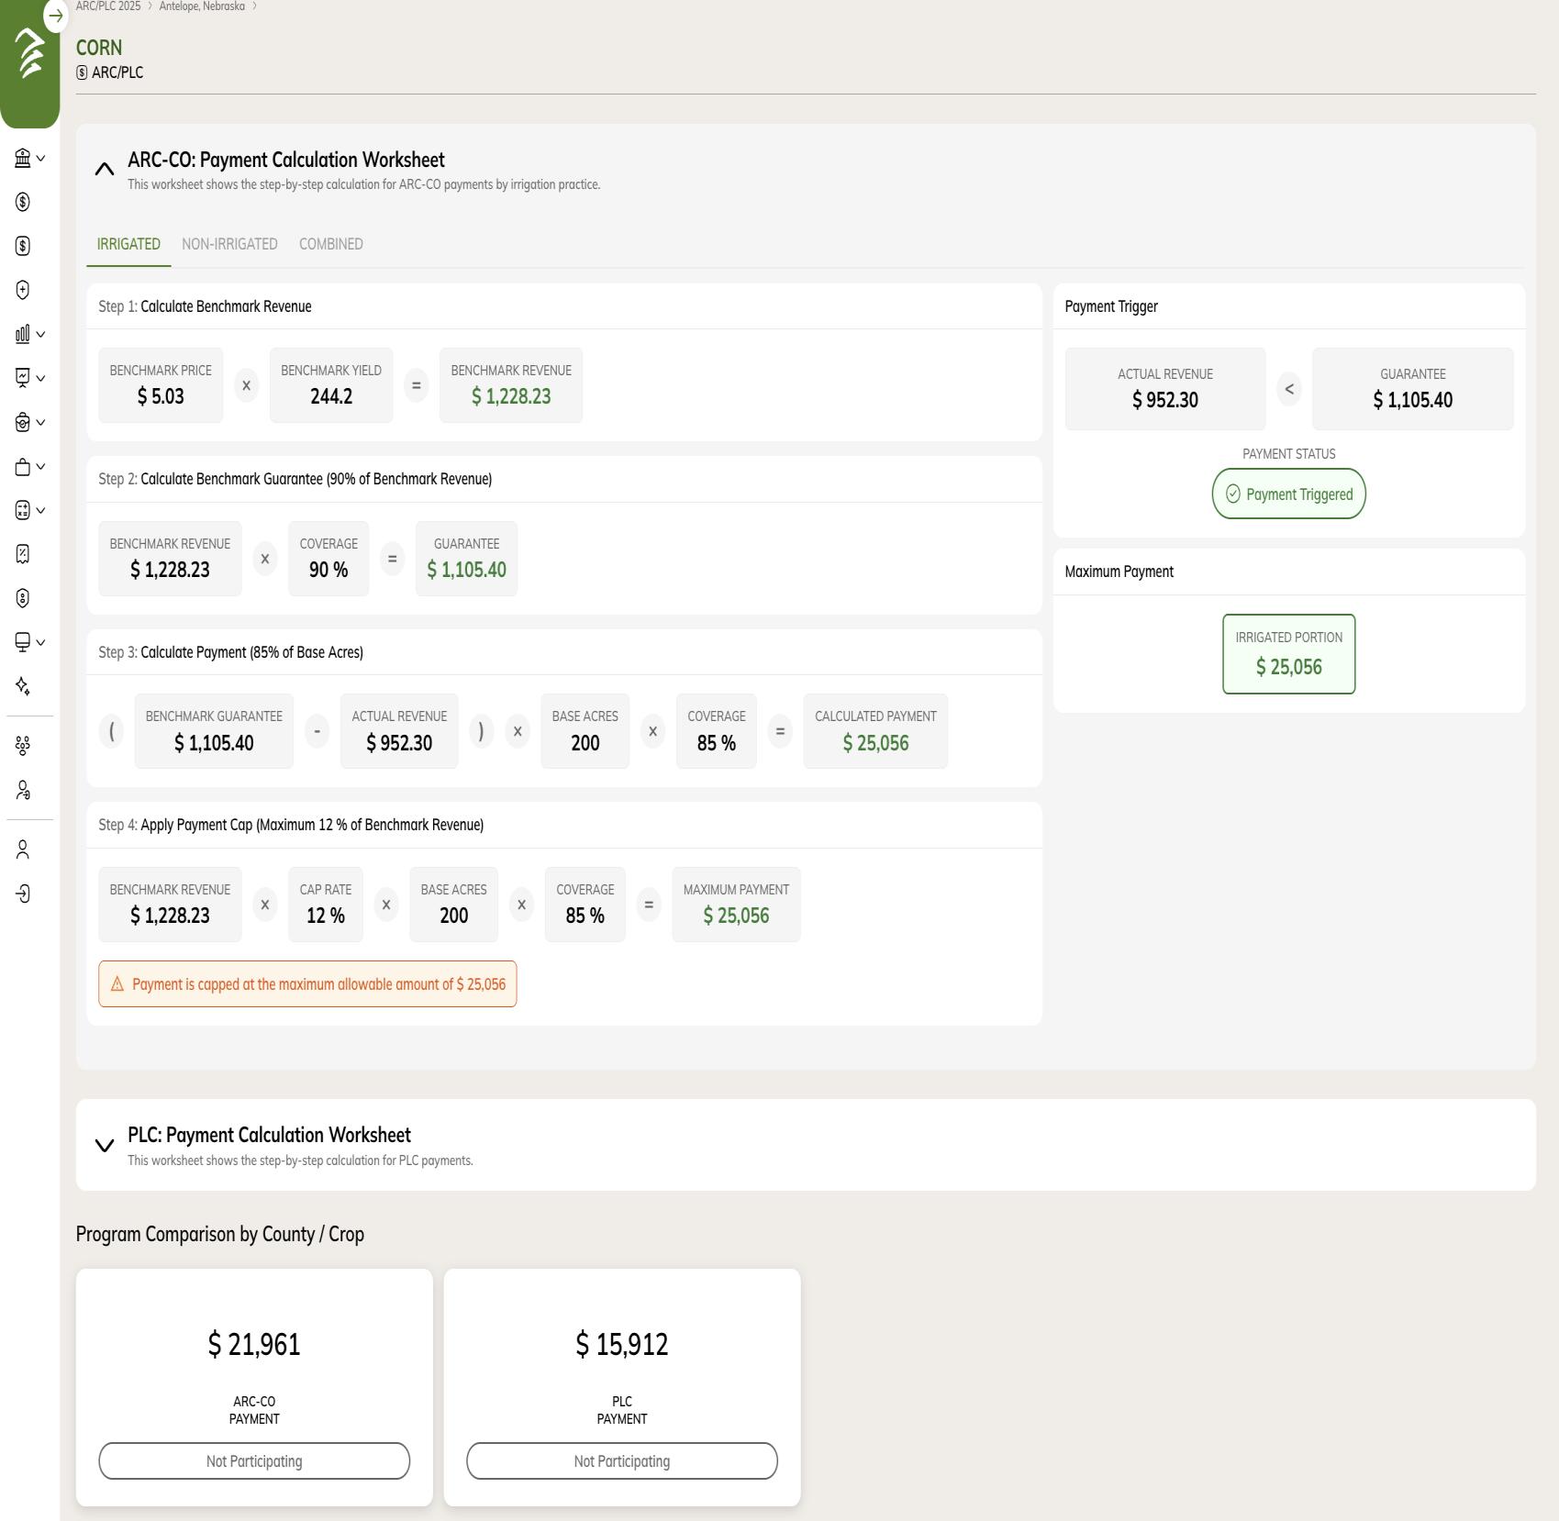Expand the presentation chart sidebar submenu chevron

(x=40, y=378)
